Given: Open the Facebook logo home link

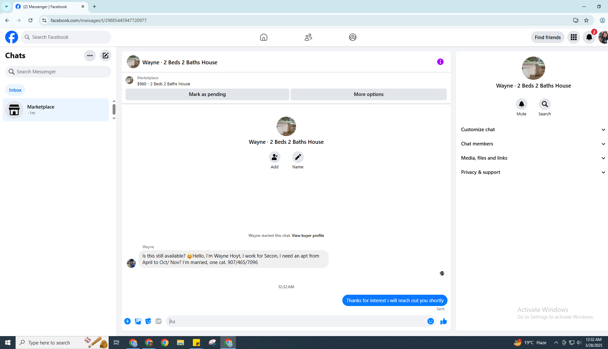Looking at the screenshot, I should 12,37.
